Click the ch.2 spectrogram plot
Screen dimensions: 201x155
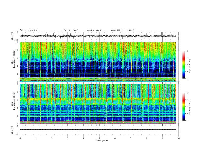98,104
